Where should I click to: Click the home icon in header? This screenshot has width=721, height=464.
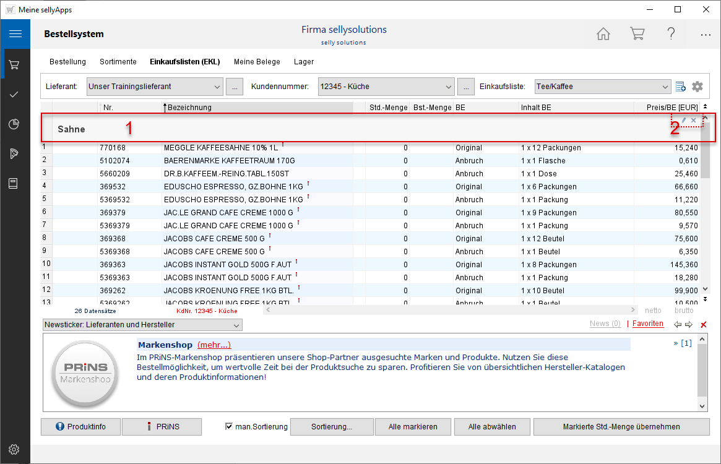point(603,34)
